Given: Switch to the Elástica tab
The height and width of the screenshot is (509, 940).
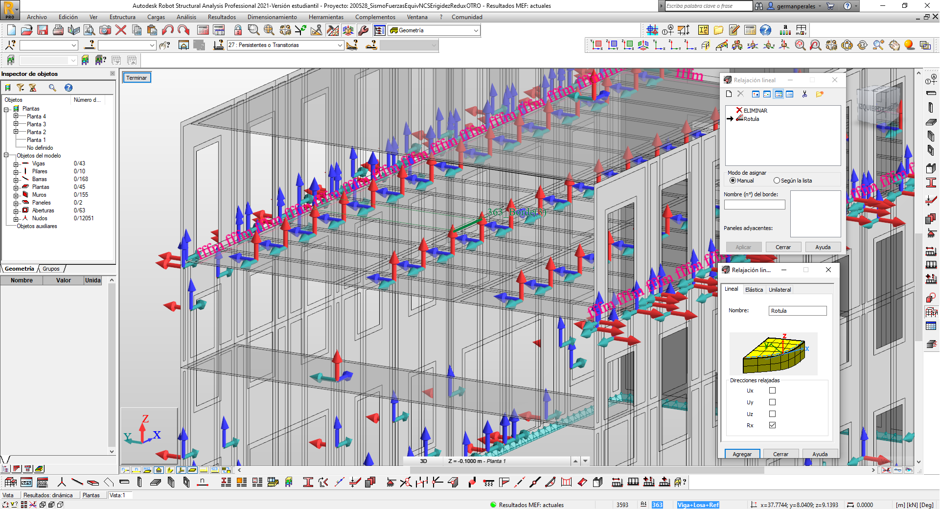Looking at the screenshot, I should coord(754,289).
